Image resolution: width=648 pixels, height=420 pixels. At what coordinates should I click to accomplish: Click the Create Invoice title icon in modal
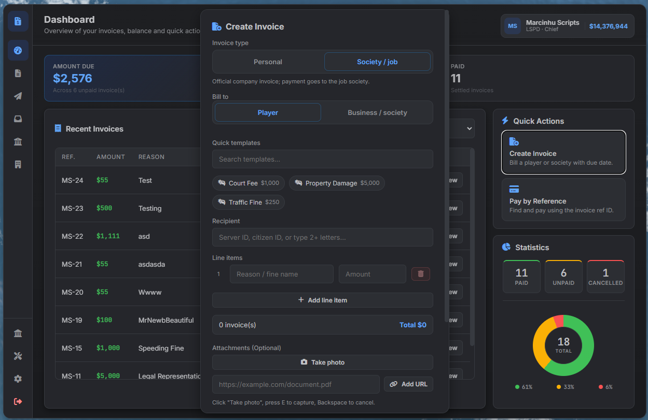[x=217, y=26]
